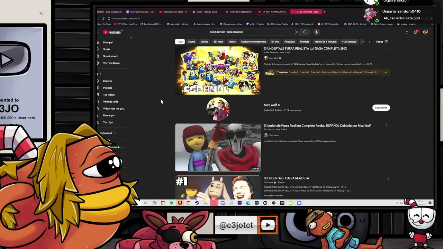Image resolution: width=443 pixels, height=249 pixels.
Task: Select the Subidos recientemente chip
Action: click(x=254, y=41)
